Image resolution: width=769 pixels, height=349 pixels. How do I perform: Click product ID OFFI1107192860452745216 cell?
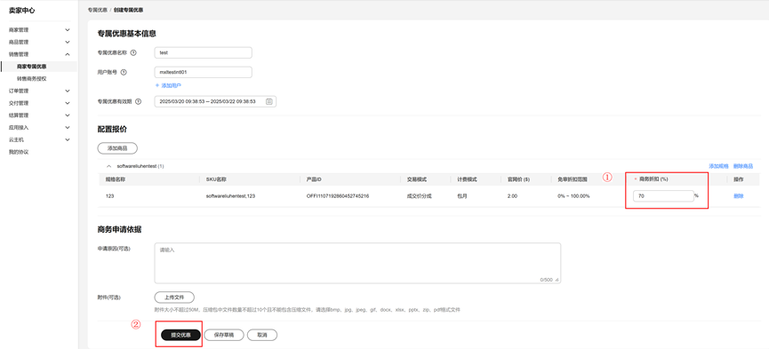click(338, 196)
